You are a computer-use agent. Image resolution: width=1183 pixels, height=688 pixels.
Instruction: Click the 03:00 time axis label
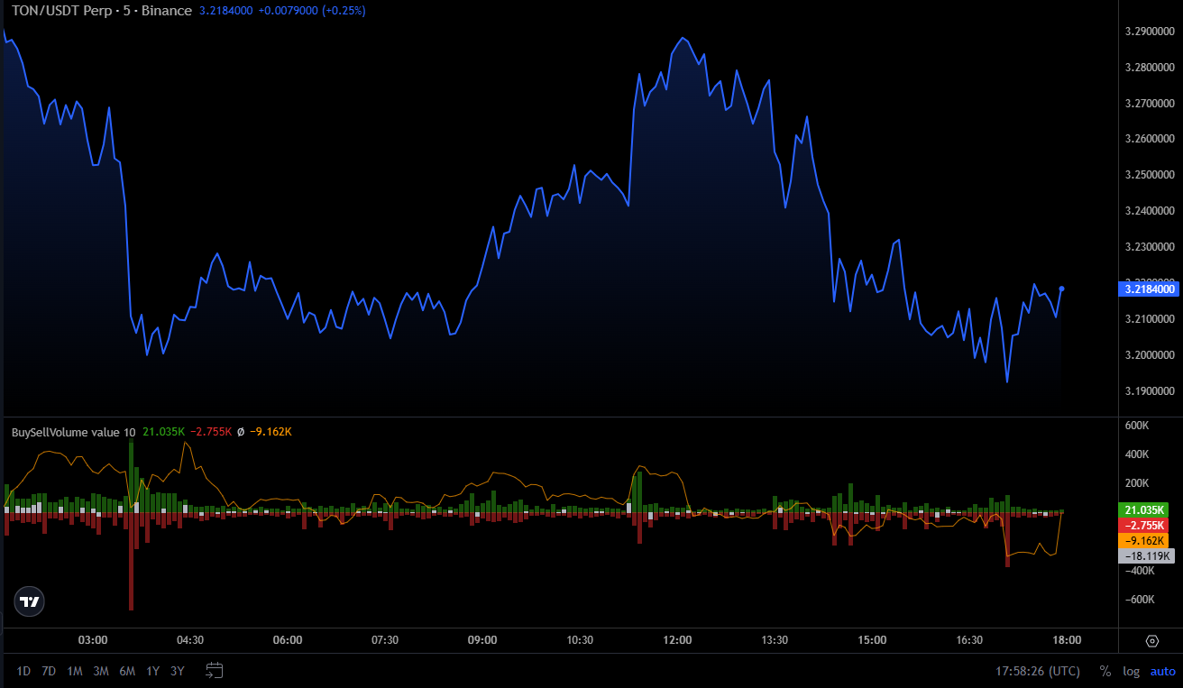[93, 640]
